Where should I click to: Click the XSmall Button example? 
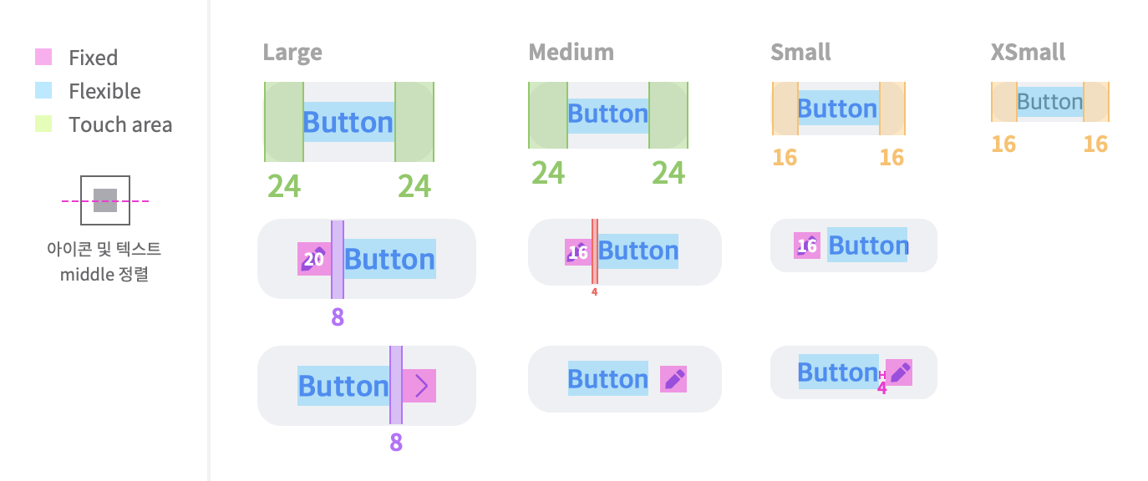coord(1050,102)
